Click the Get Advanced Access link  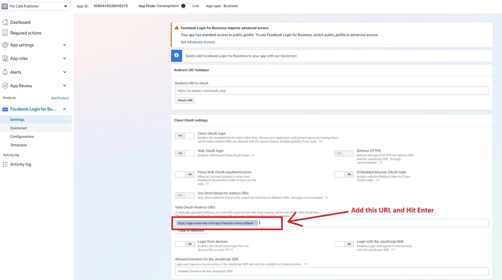coord(198,42)
